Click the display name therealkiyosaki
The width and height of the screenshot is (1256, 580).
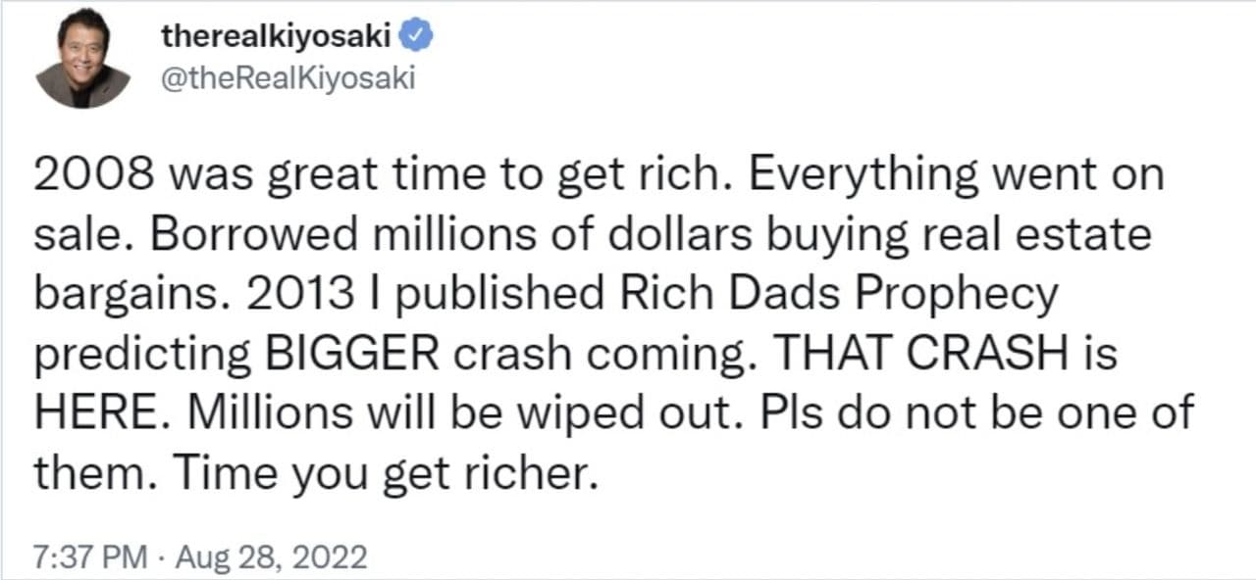tap(279, 37)
